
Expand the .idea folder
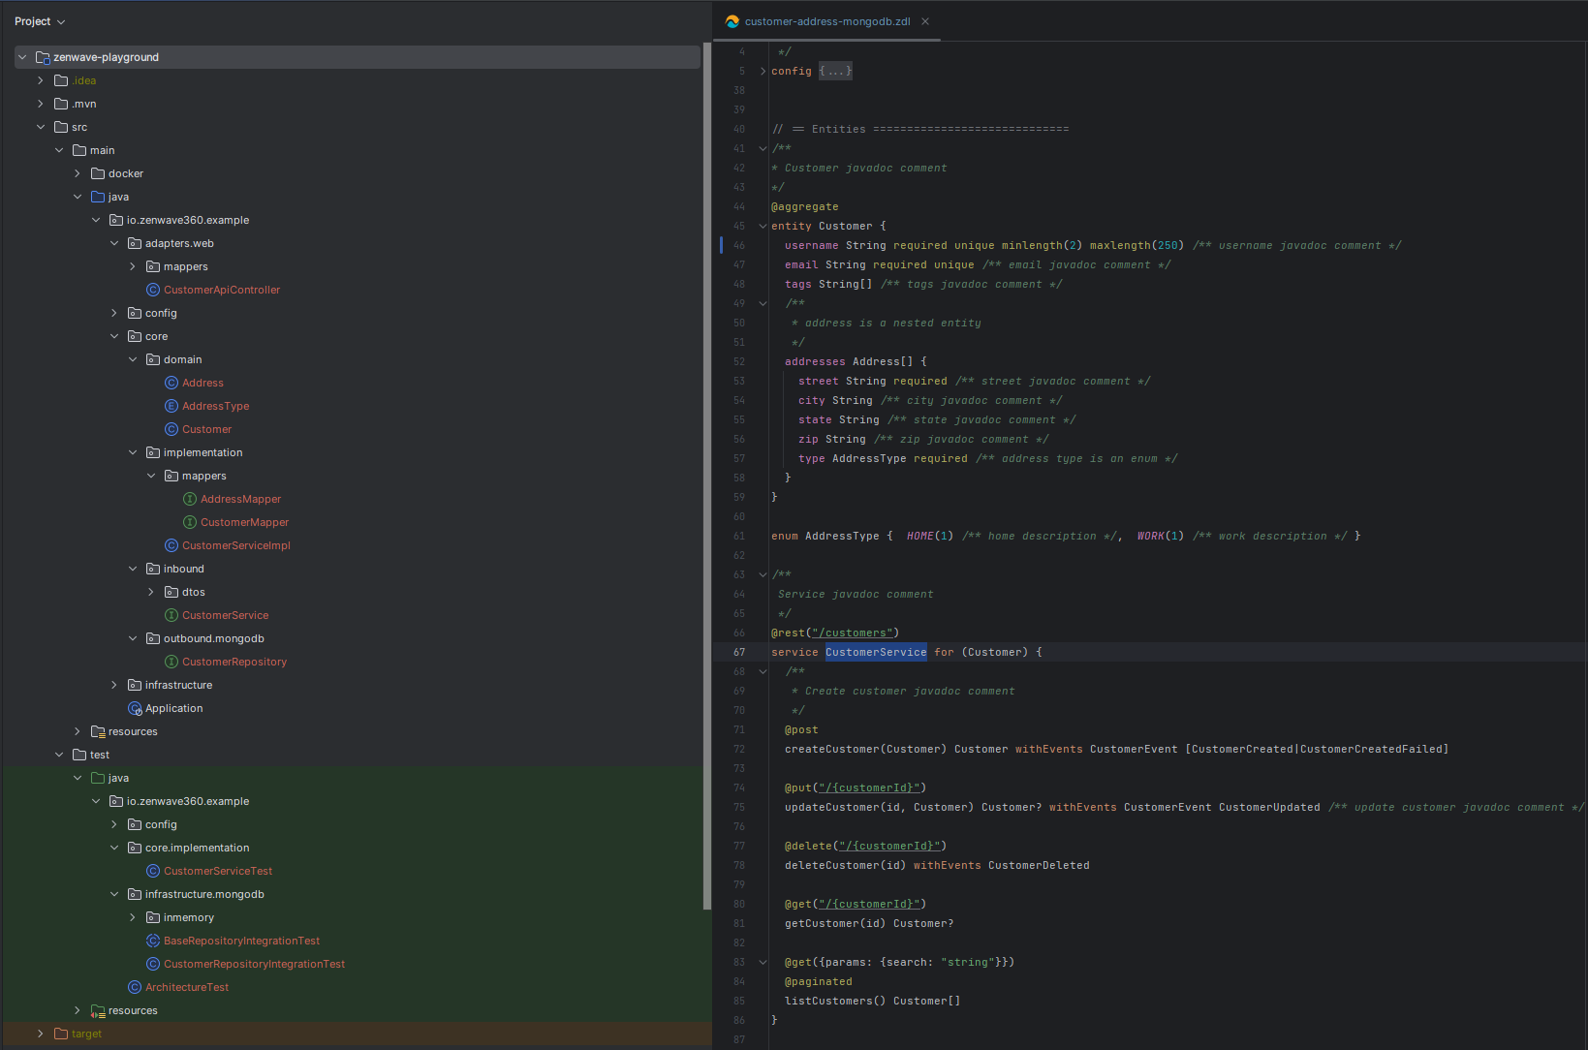[x=41, y=80]
